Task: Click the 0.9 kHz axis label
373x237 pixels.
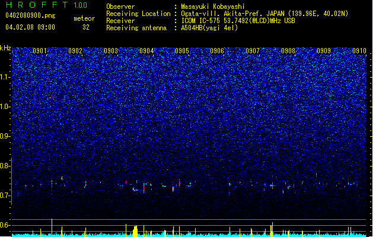Action: [x=5, y=136]
